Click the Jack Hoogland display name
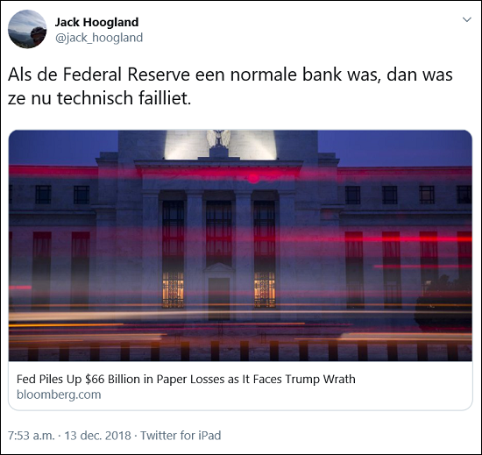The height and width of the screenshot is (455, 482). [x=96, y=22]
